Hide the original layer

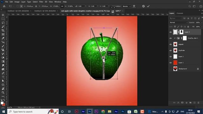coord(171,44)
